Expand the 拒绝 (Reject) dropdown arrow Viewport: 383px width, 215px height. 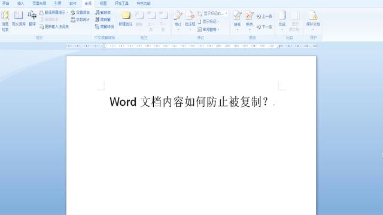click(x=249, y=30)
